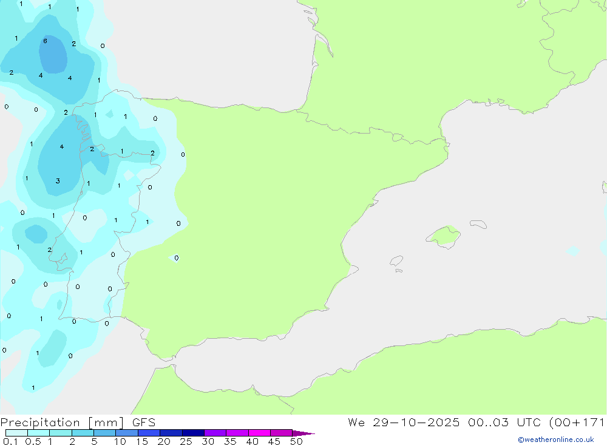The width and height of the screenshot is (607, 445).
Task: Click the '3' precipitation value on map
Action: click(x=58, y=181)
